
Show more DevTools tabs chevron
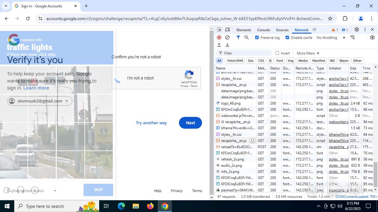tap(315, 30)
